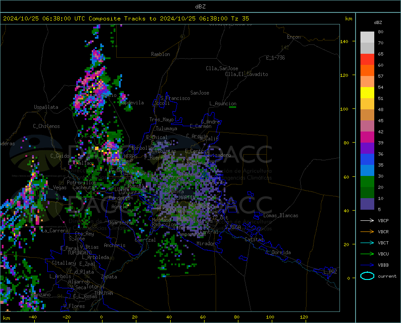Click the 'current' legend label text
401x323 pixels.
[387, 276]
